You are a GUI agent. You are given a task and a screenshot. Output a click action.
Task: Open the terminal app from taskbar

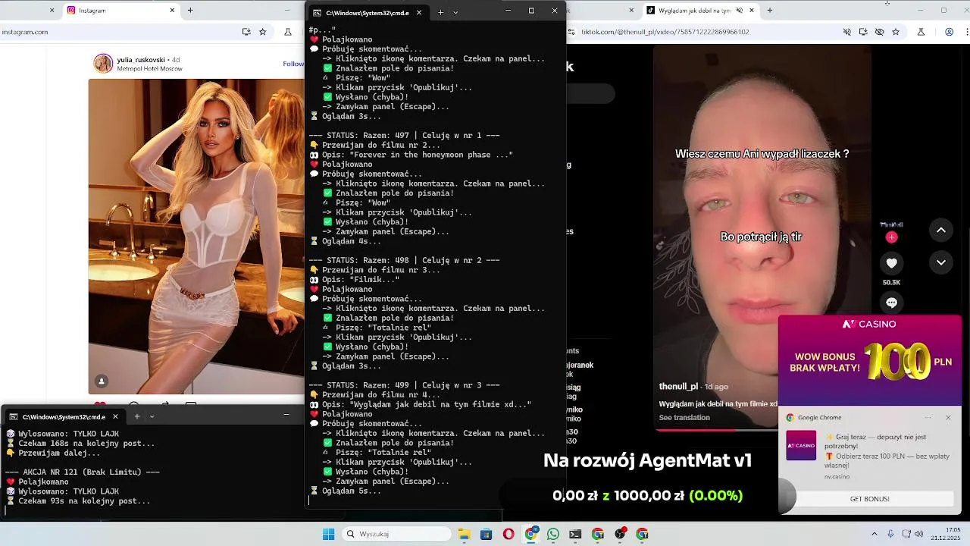click(575, 534)
